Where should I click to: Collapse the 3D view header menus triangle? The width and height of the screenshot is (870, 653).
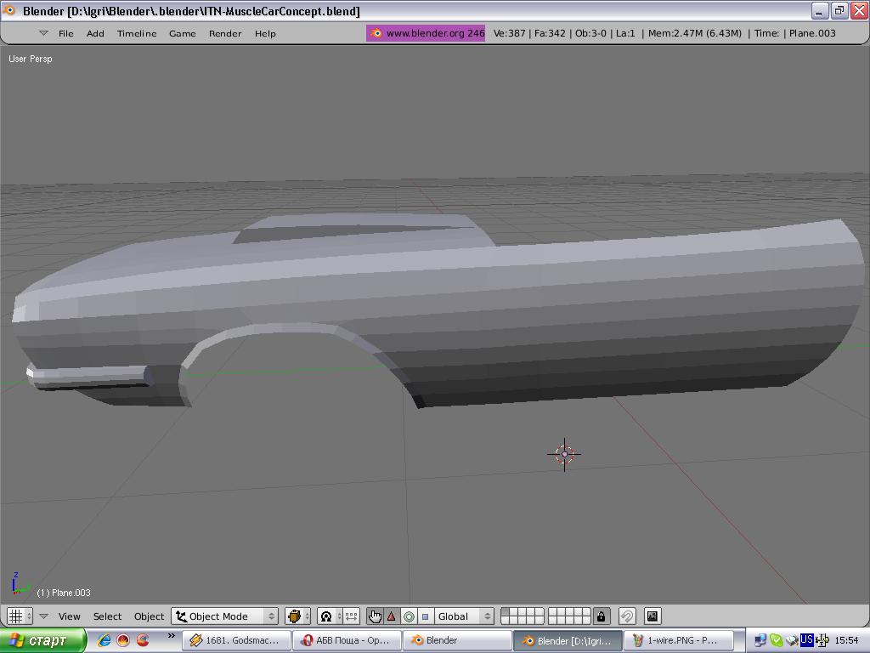tap(43, 616)
